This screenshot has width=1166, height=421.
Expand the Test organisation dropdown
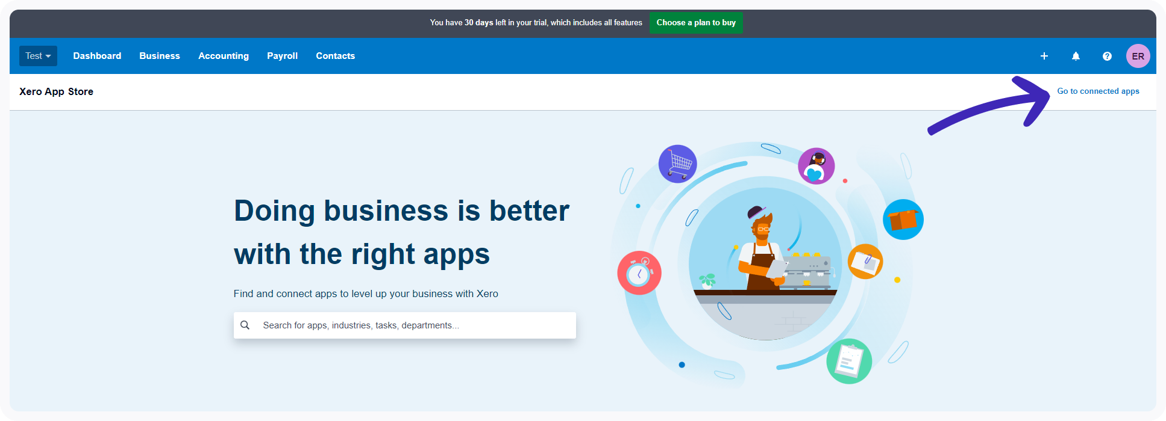click(38, 56)
